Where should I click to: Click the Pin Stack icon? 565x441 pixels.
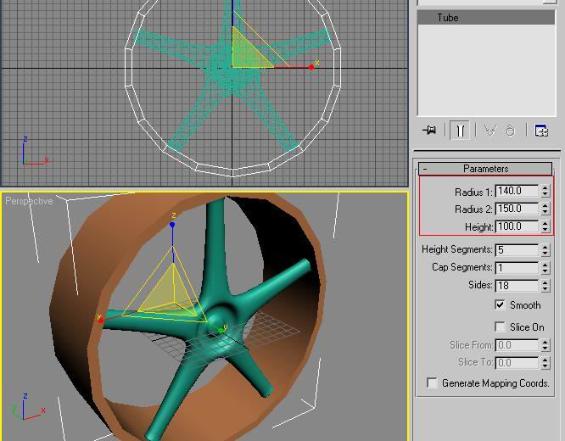[429, 130]
